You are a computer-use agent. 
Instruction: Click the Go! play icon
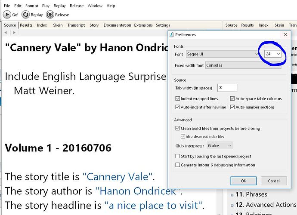pos(7,15)
